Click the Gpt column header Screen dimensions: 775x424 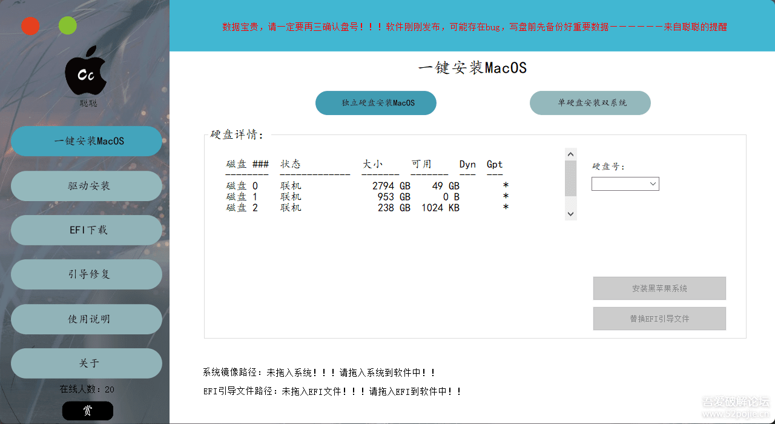pos(495,164)
